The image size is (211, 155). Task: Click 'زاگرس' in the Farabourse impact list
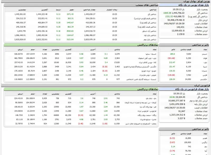coord(204,143)
